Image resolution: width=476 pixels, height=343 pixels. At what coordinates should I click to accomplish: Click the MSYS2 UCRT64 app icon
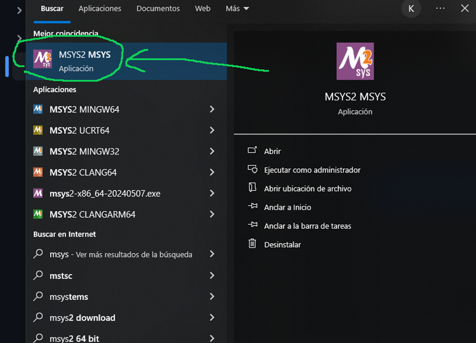click(38, 130)
